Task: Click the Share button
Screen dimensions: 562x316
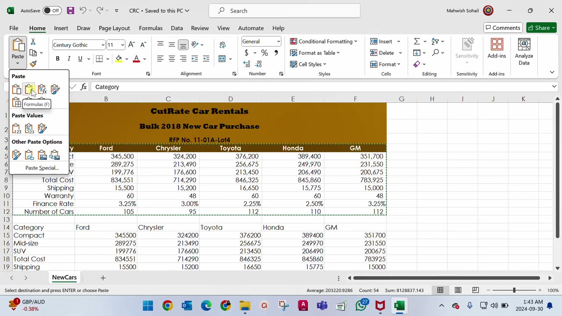Action: 542,28
